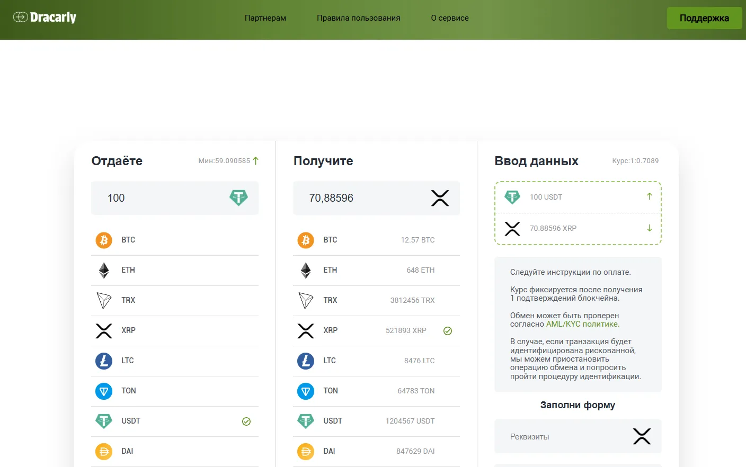Click XRP icon in Реквизиты field
Image resolution: width=746 pixels, height=467 pixels.
(x=642, y=437)
